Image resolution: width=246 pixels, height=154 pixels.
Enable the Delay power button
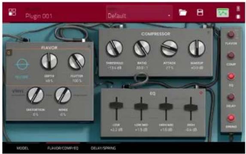click(231, 97)
